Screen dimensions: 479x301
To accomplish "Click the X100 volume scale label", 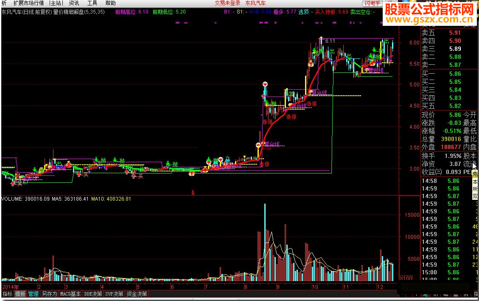I will 406,278.
